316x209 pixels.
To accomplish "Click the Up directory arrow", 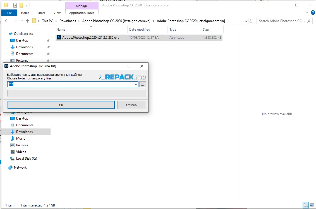I will tap(27, 21).
